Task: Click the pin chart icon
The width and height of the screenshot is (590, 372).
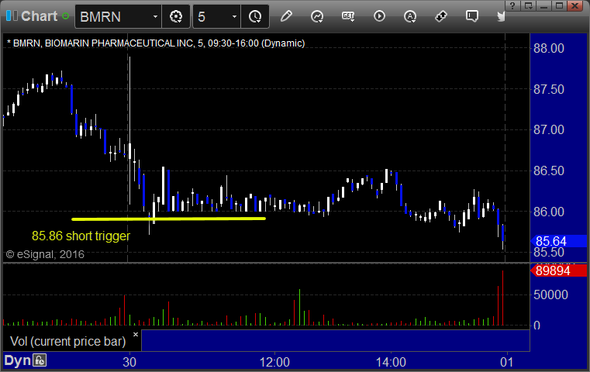Action: [x=440, y=16]
